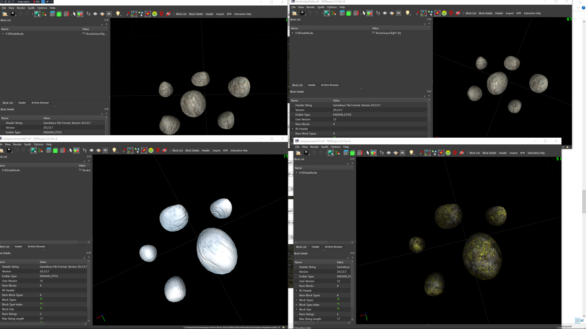
Task: Click the green-yellow circular color icon in rockgrasswater01 toolbar
Action: [448, 153]
